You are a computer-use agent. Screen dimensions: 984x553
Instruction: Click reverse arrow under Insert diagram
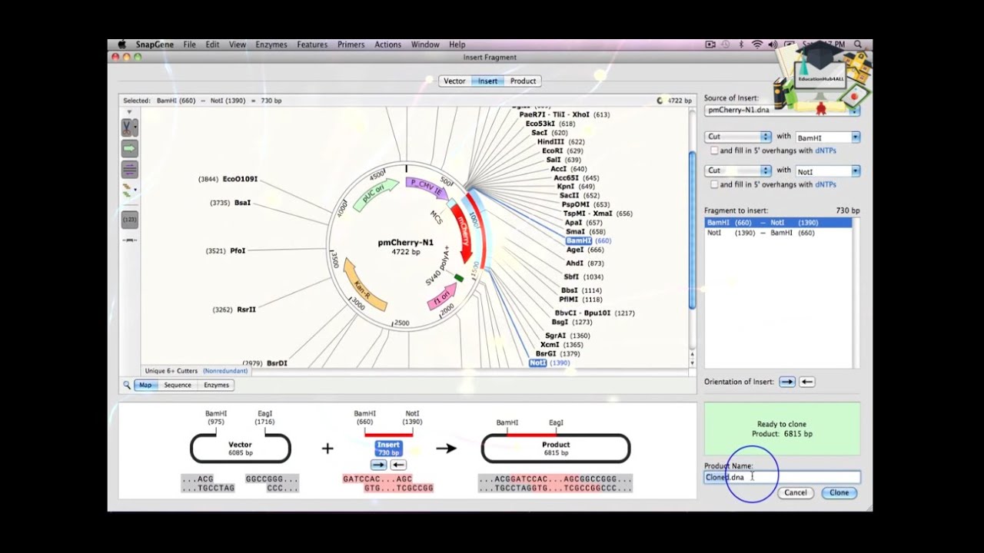click(x=397, y=465)
